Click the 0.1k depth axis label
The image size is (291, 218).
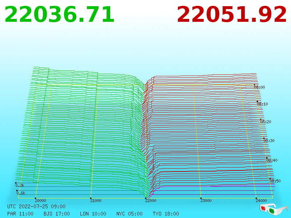21,193
